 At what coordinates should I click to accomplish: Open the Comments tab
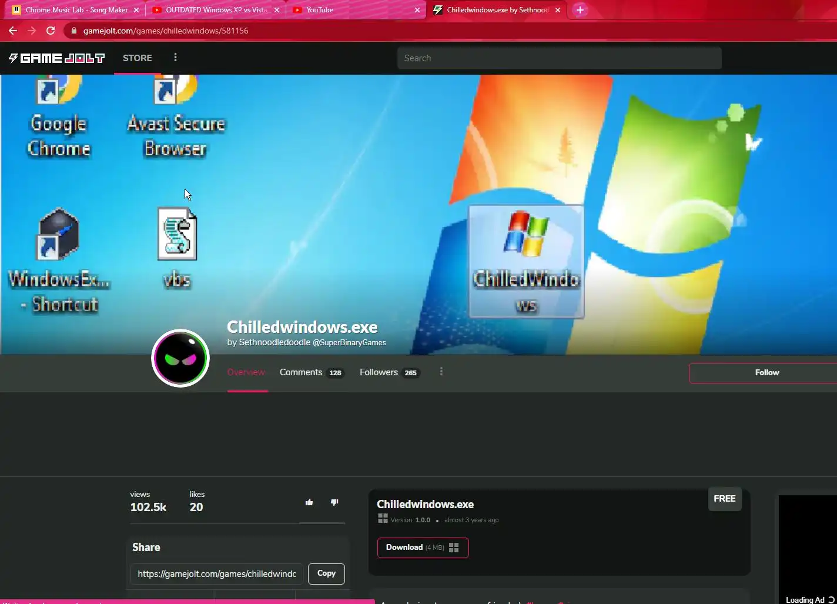[312, 372]
